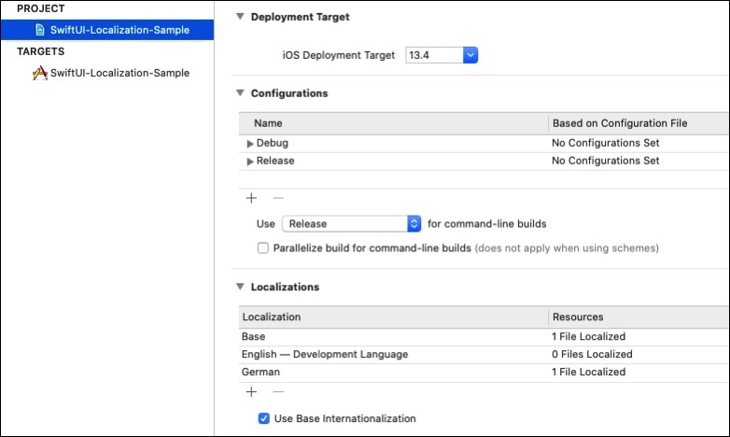Uncheck Use Base Internationalization

click(x=263, y=418)
